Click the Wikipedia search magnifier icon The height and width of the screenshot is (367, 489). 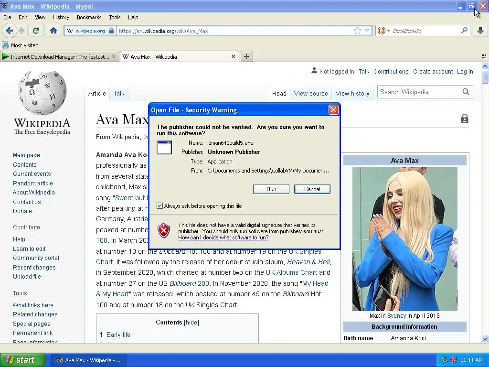[466, 92]
